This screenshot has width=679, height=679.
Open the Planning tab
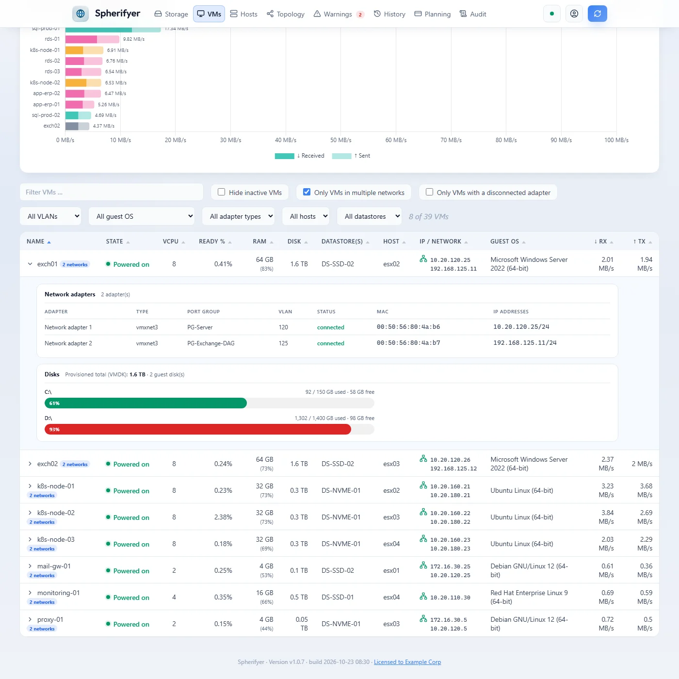433,14
